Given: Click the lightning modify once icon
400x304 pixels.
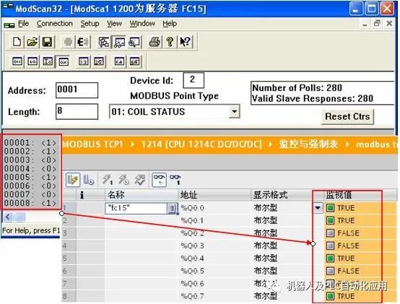Looking at the screenshot, I should [107, 180].
